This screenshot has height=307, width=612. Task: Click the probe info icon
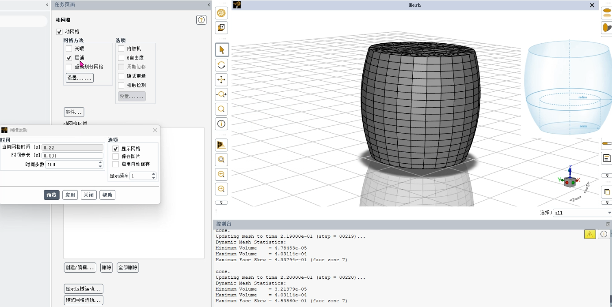(222, 124)
